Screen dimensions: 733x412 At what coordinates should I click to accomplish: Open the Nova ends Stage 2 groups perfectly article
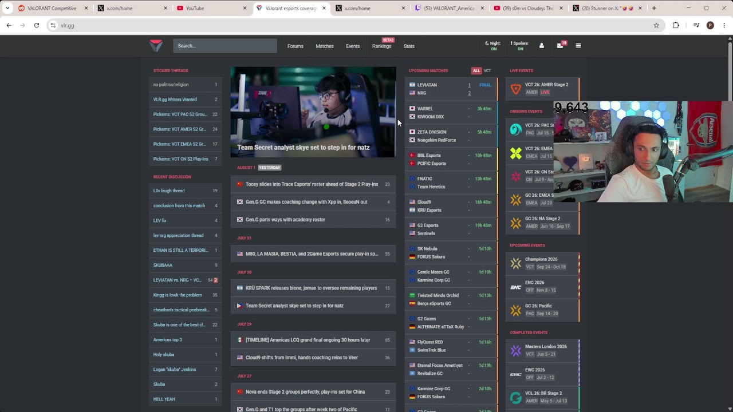313,392
